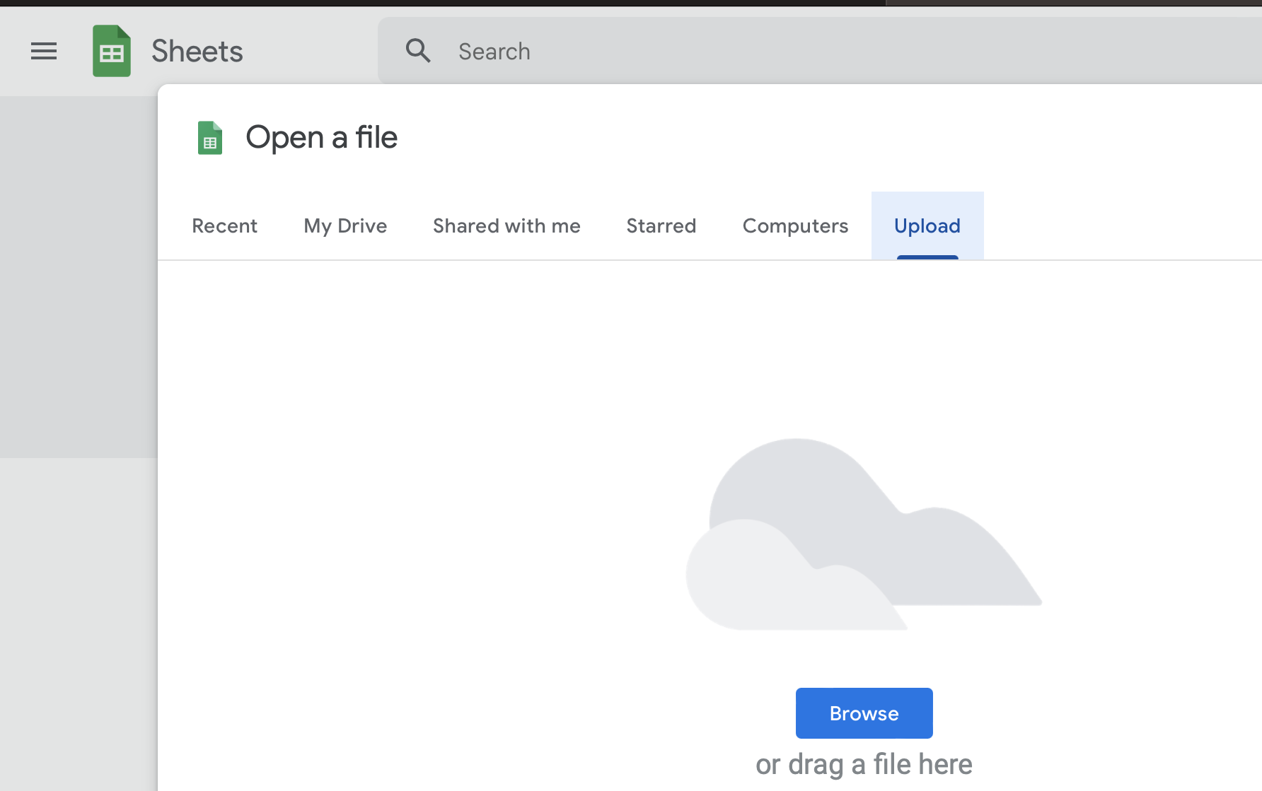
Task: Click the Sheets file icon beside Open a file
Action: (210, 138)
